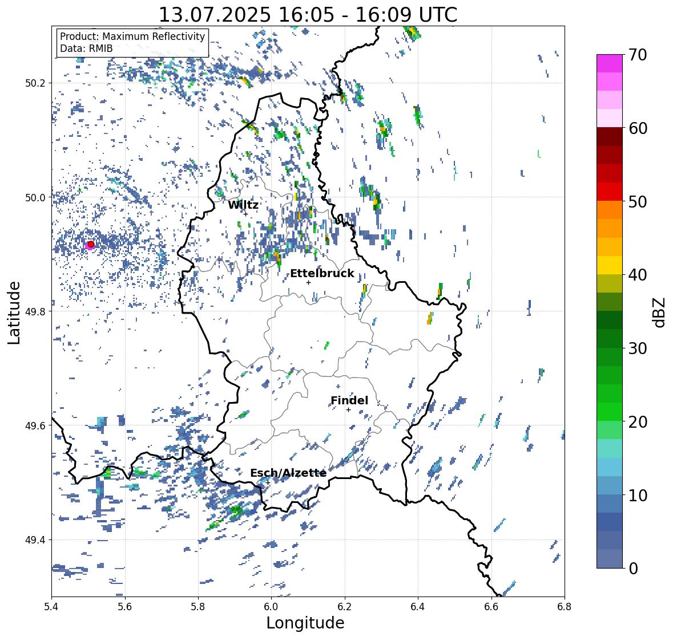673x637 pixels.
Task: Click the longitude tick label 6.0
Action: [271, 607]
